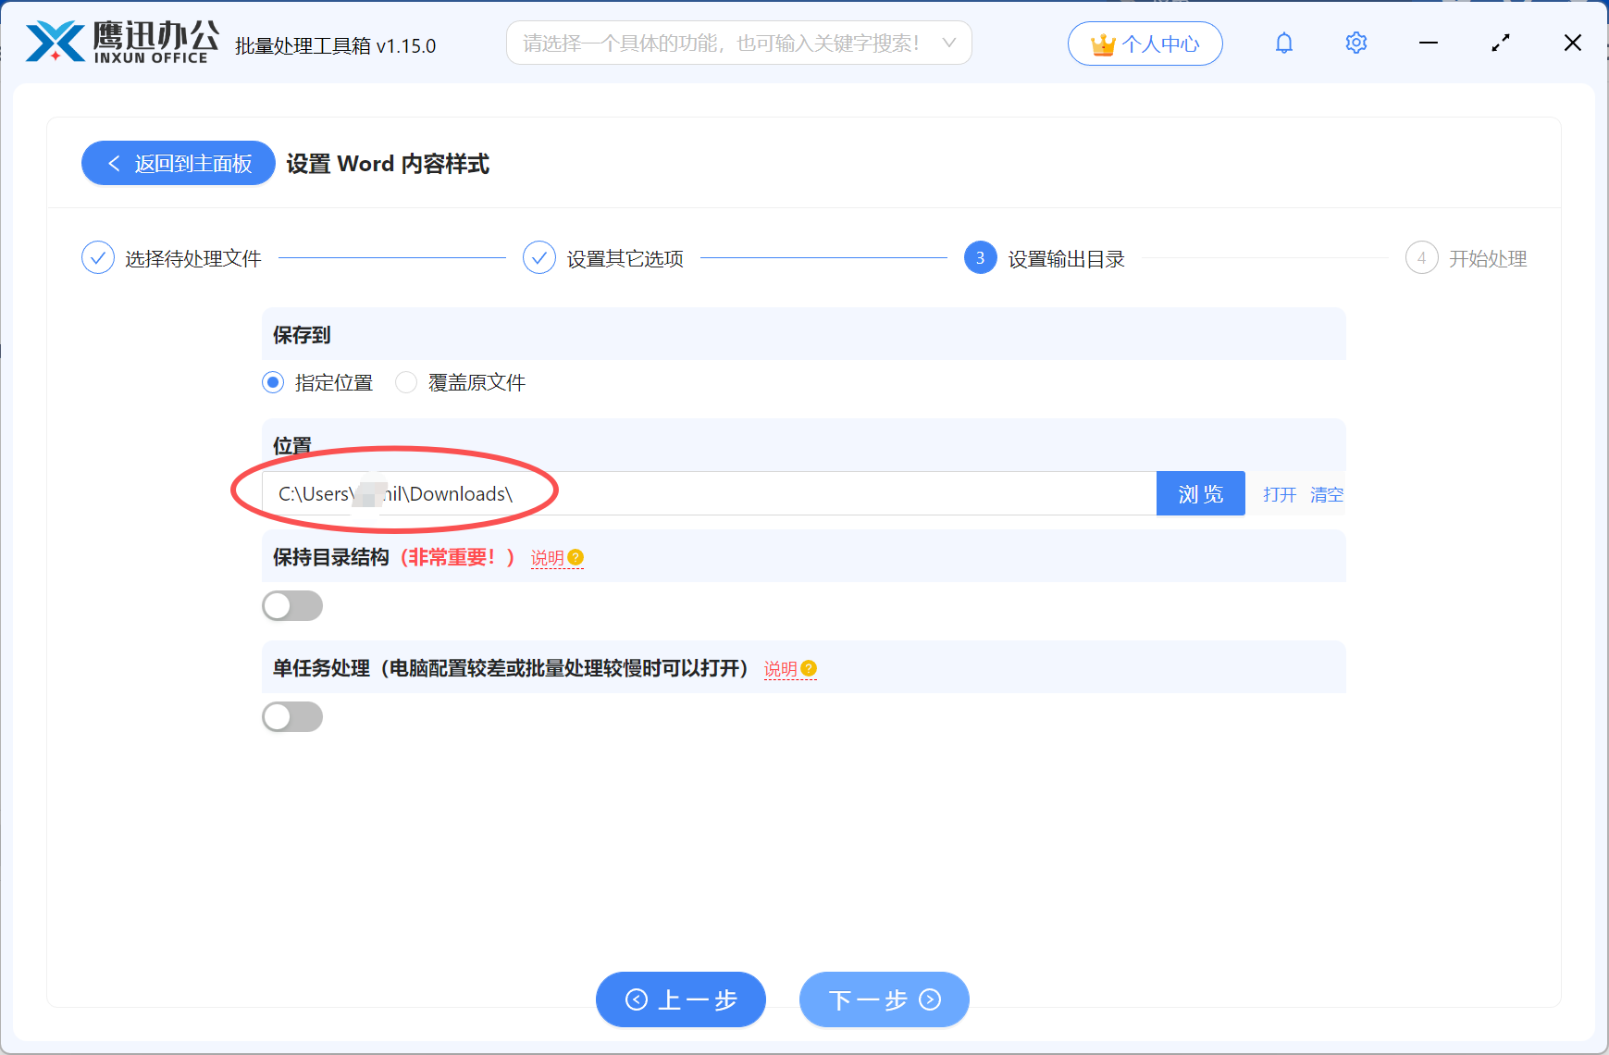
Task: Click the question mark beside 单任务处理 说明
Action: [809, 668]
